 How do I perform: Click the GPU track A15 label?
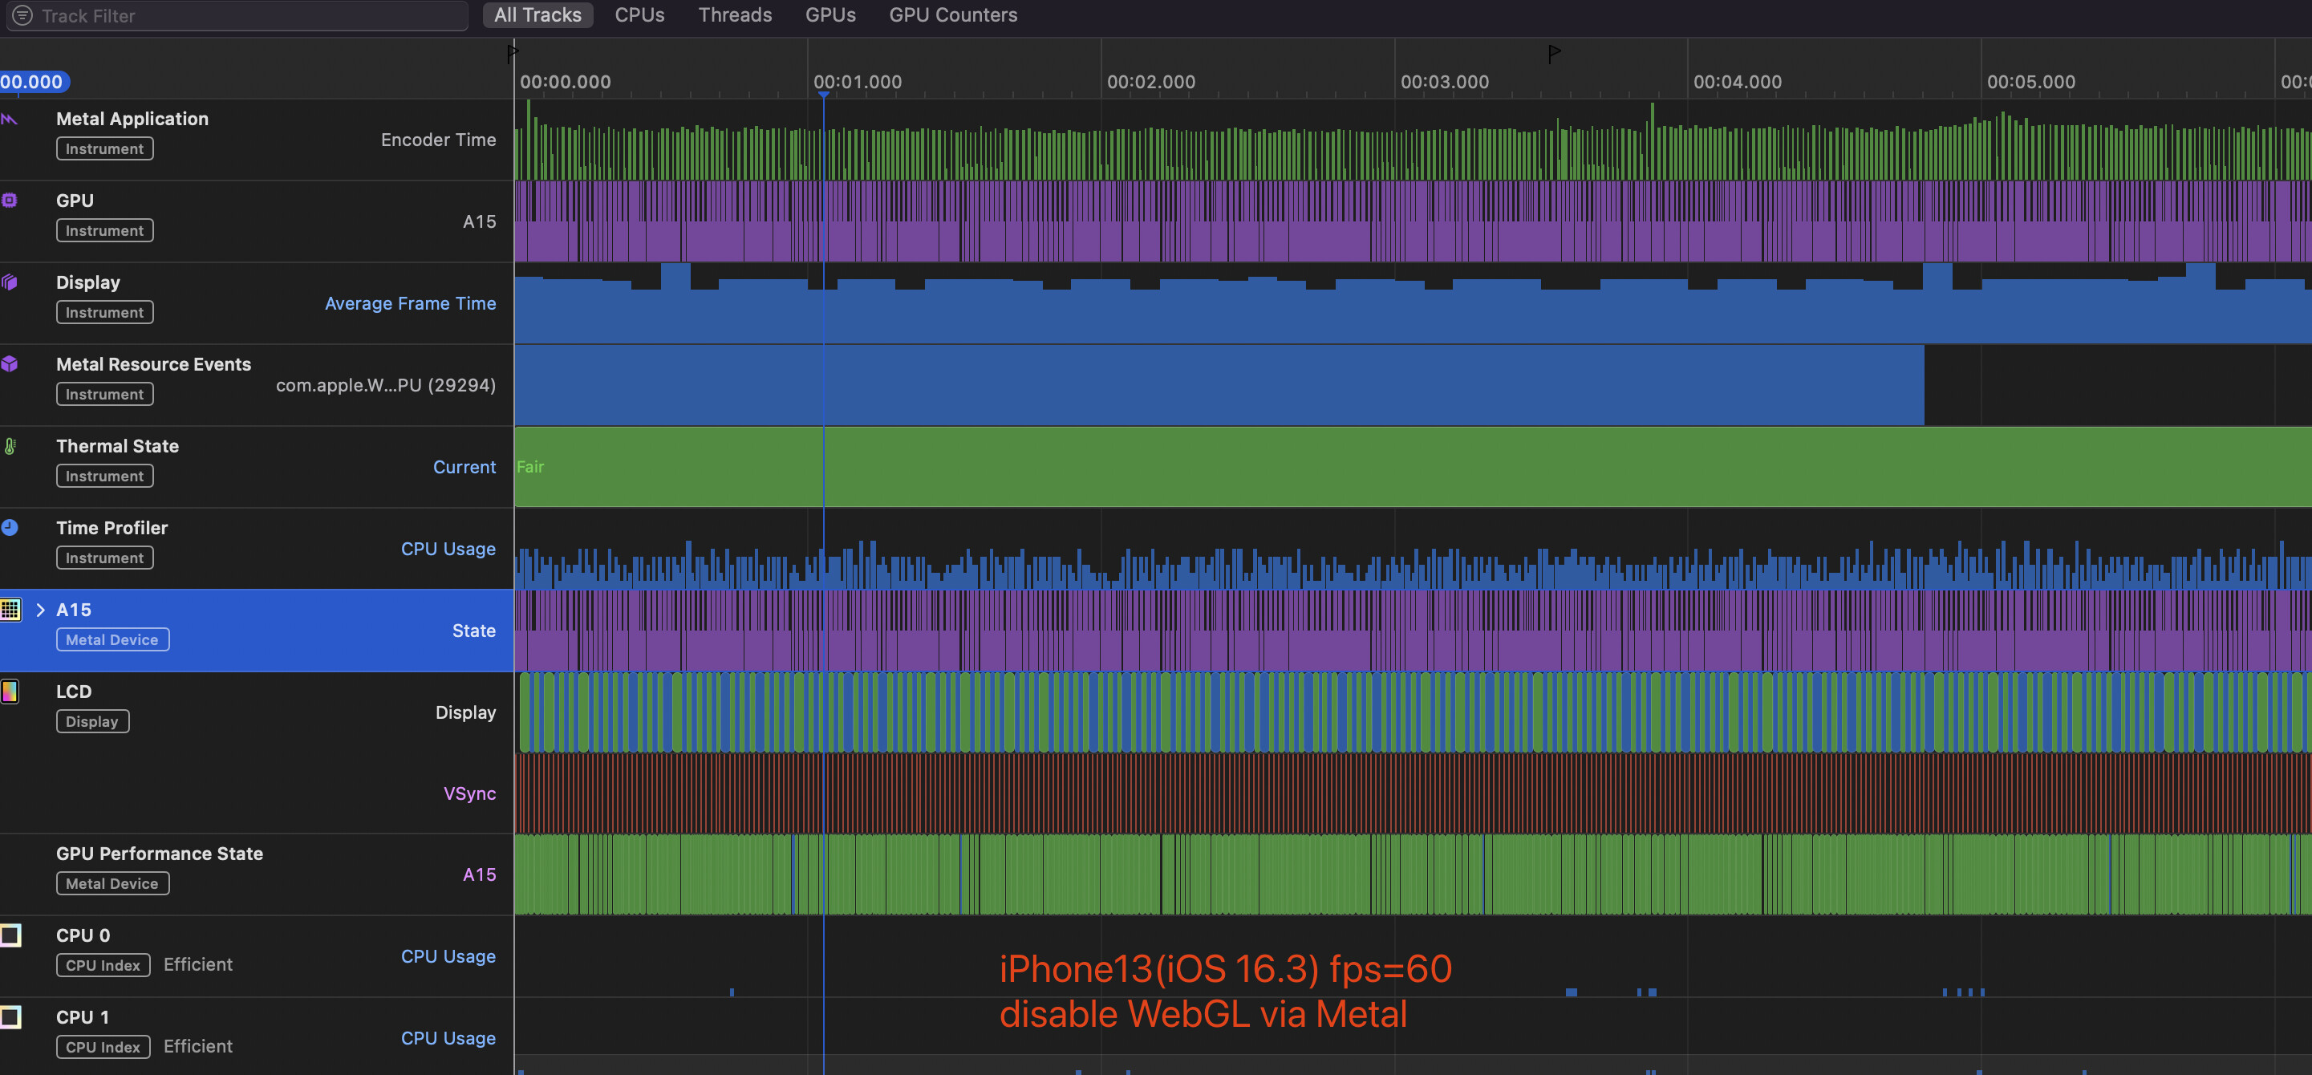coord(479,221)
